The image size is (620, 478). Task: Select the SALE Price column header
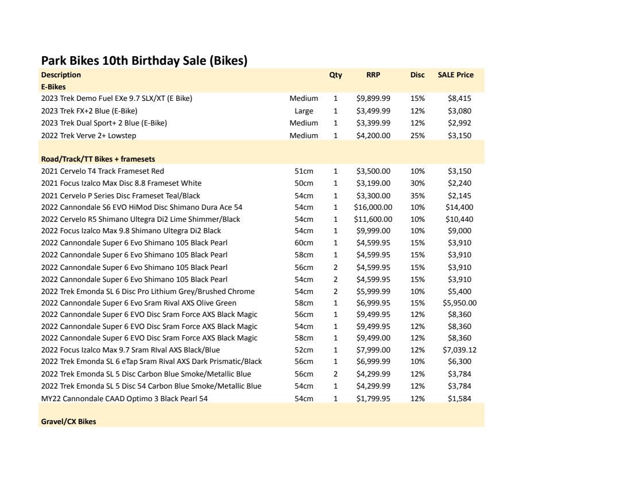pos(455,75)
